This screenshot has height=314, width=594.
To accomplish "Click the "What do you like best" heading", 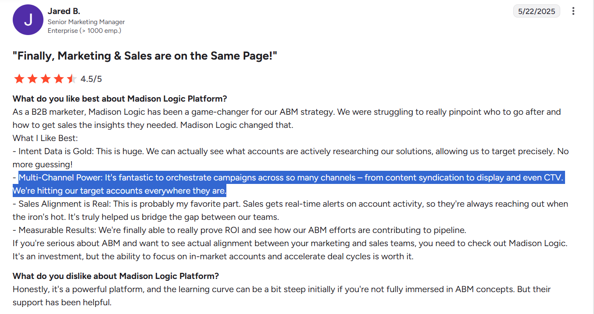I will pyautogui.click(x=120, y=99).
